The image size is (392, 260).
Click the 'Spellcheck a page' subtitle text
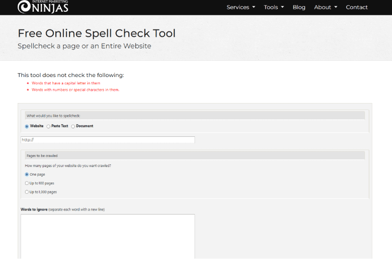coord(84,46)
